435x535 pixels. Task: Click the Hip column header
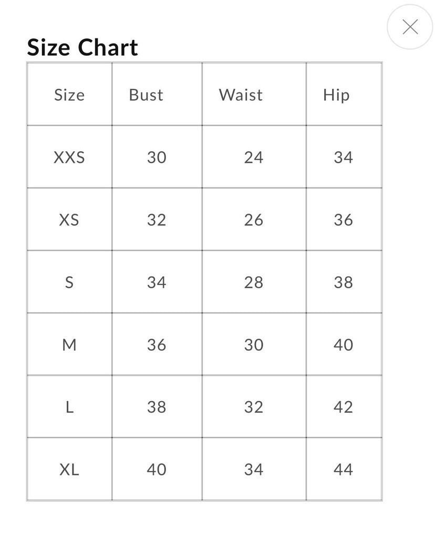click(x=336, y=95)
